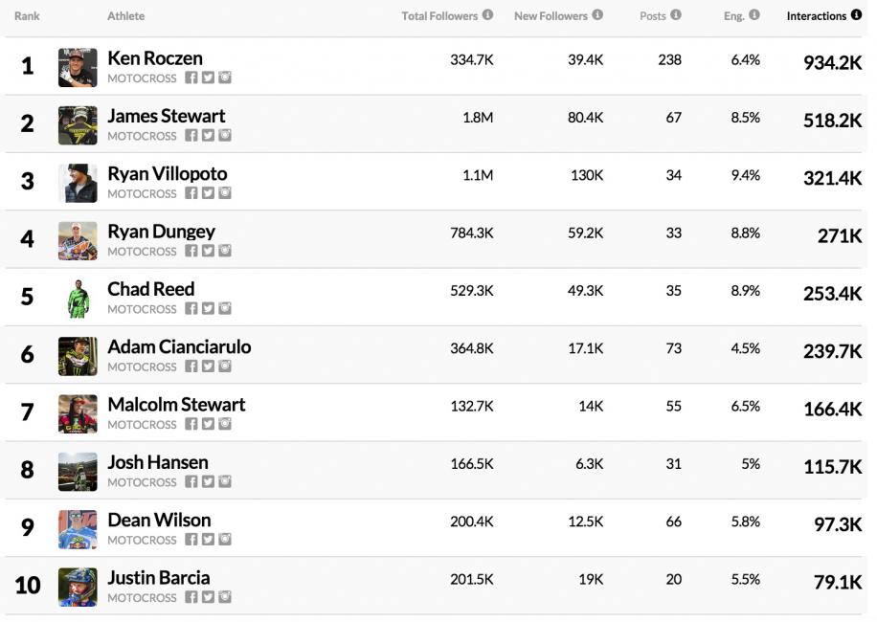Open Ken Roczen's Facebook icon
This screenshot has height=622, width=877.
pos(191,78)
